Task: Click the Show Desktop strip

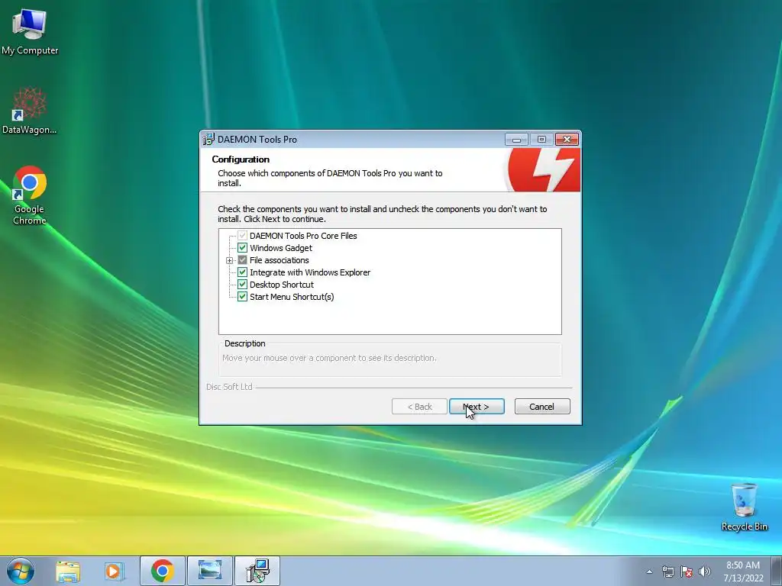Action: click(x=777, y=571)
